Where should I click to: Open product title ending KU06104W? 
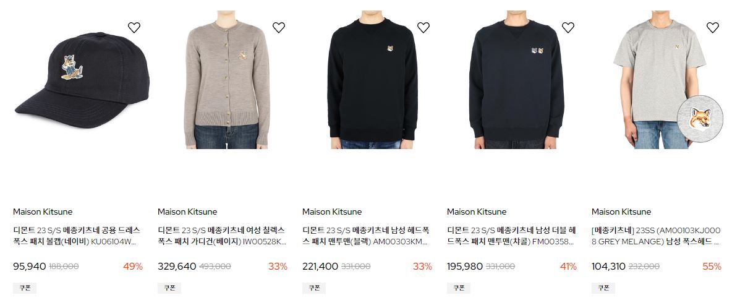tap(77, 236)
